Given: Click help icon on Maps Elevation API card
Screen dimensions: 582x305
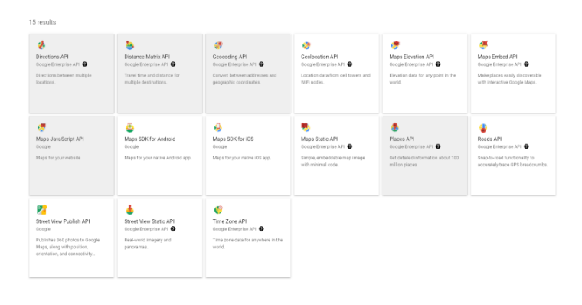Looking at the screenshot, I should coord(438,64).
